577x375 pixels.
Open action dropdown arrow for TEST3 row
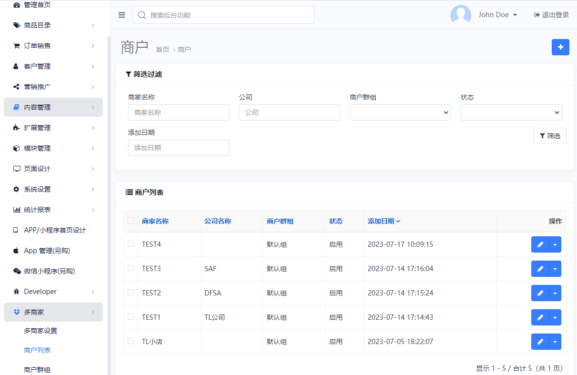point(555,269)
